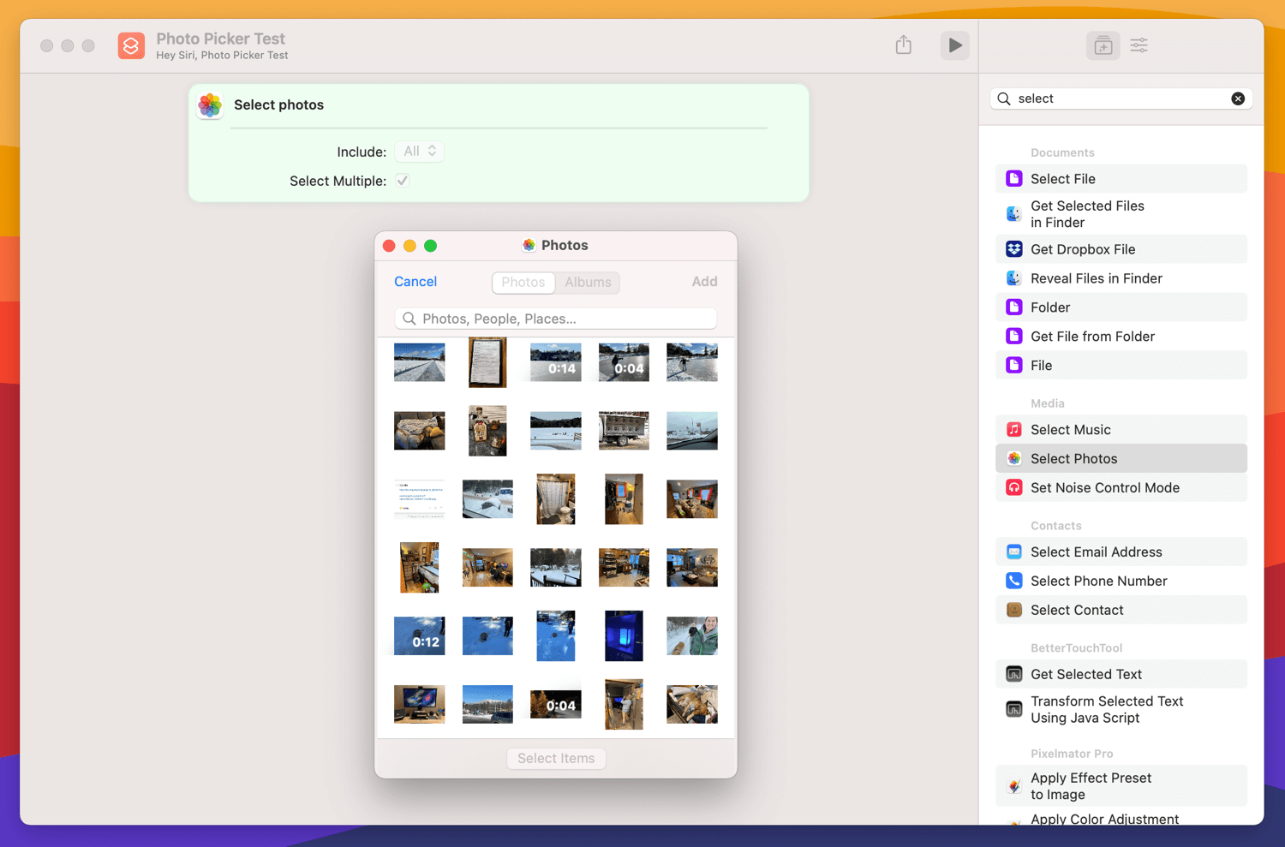Run the shortcut with the play button
Viewport: 1285px width, 847px height.
click(x=954, y=45)
